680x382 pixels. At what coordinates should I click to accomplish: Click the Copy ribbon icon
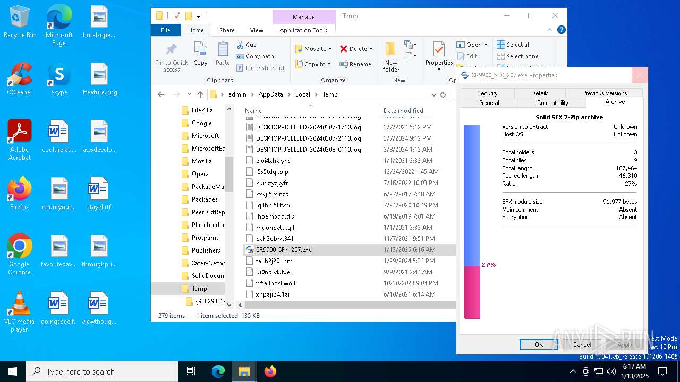(x=200, y=54)
